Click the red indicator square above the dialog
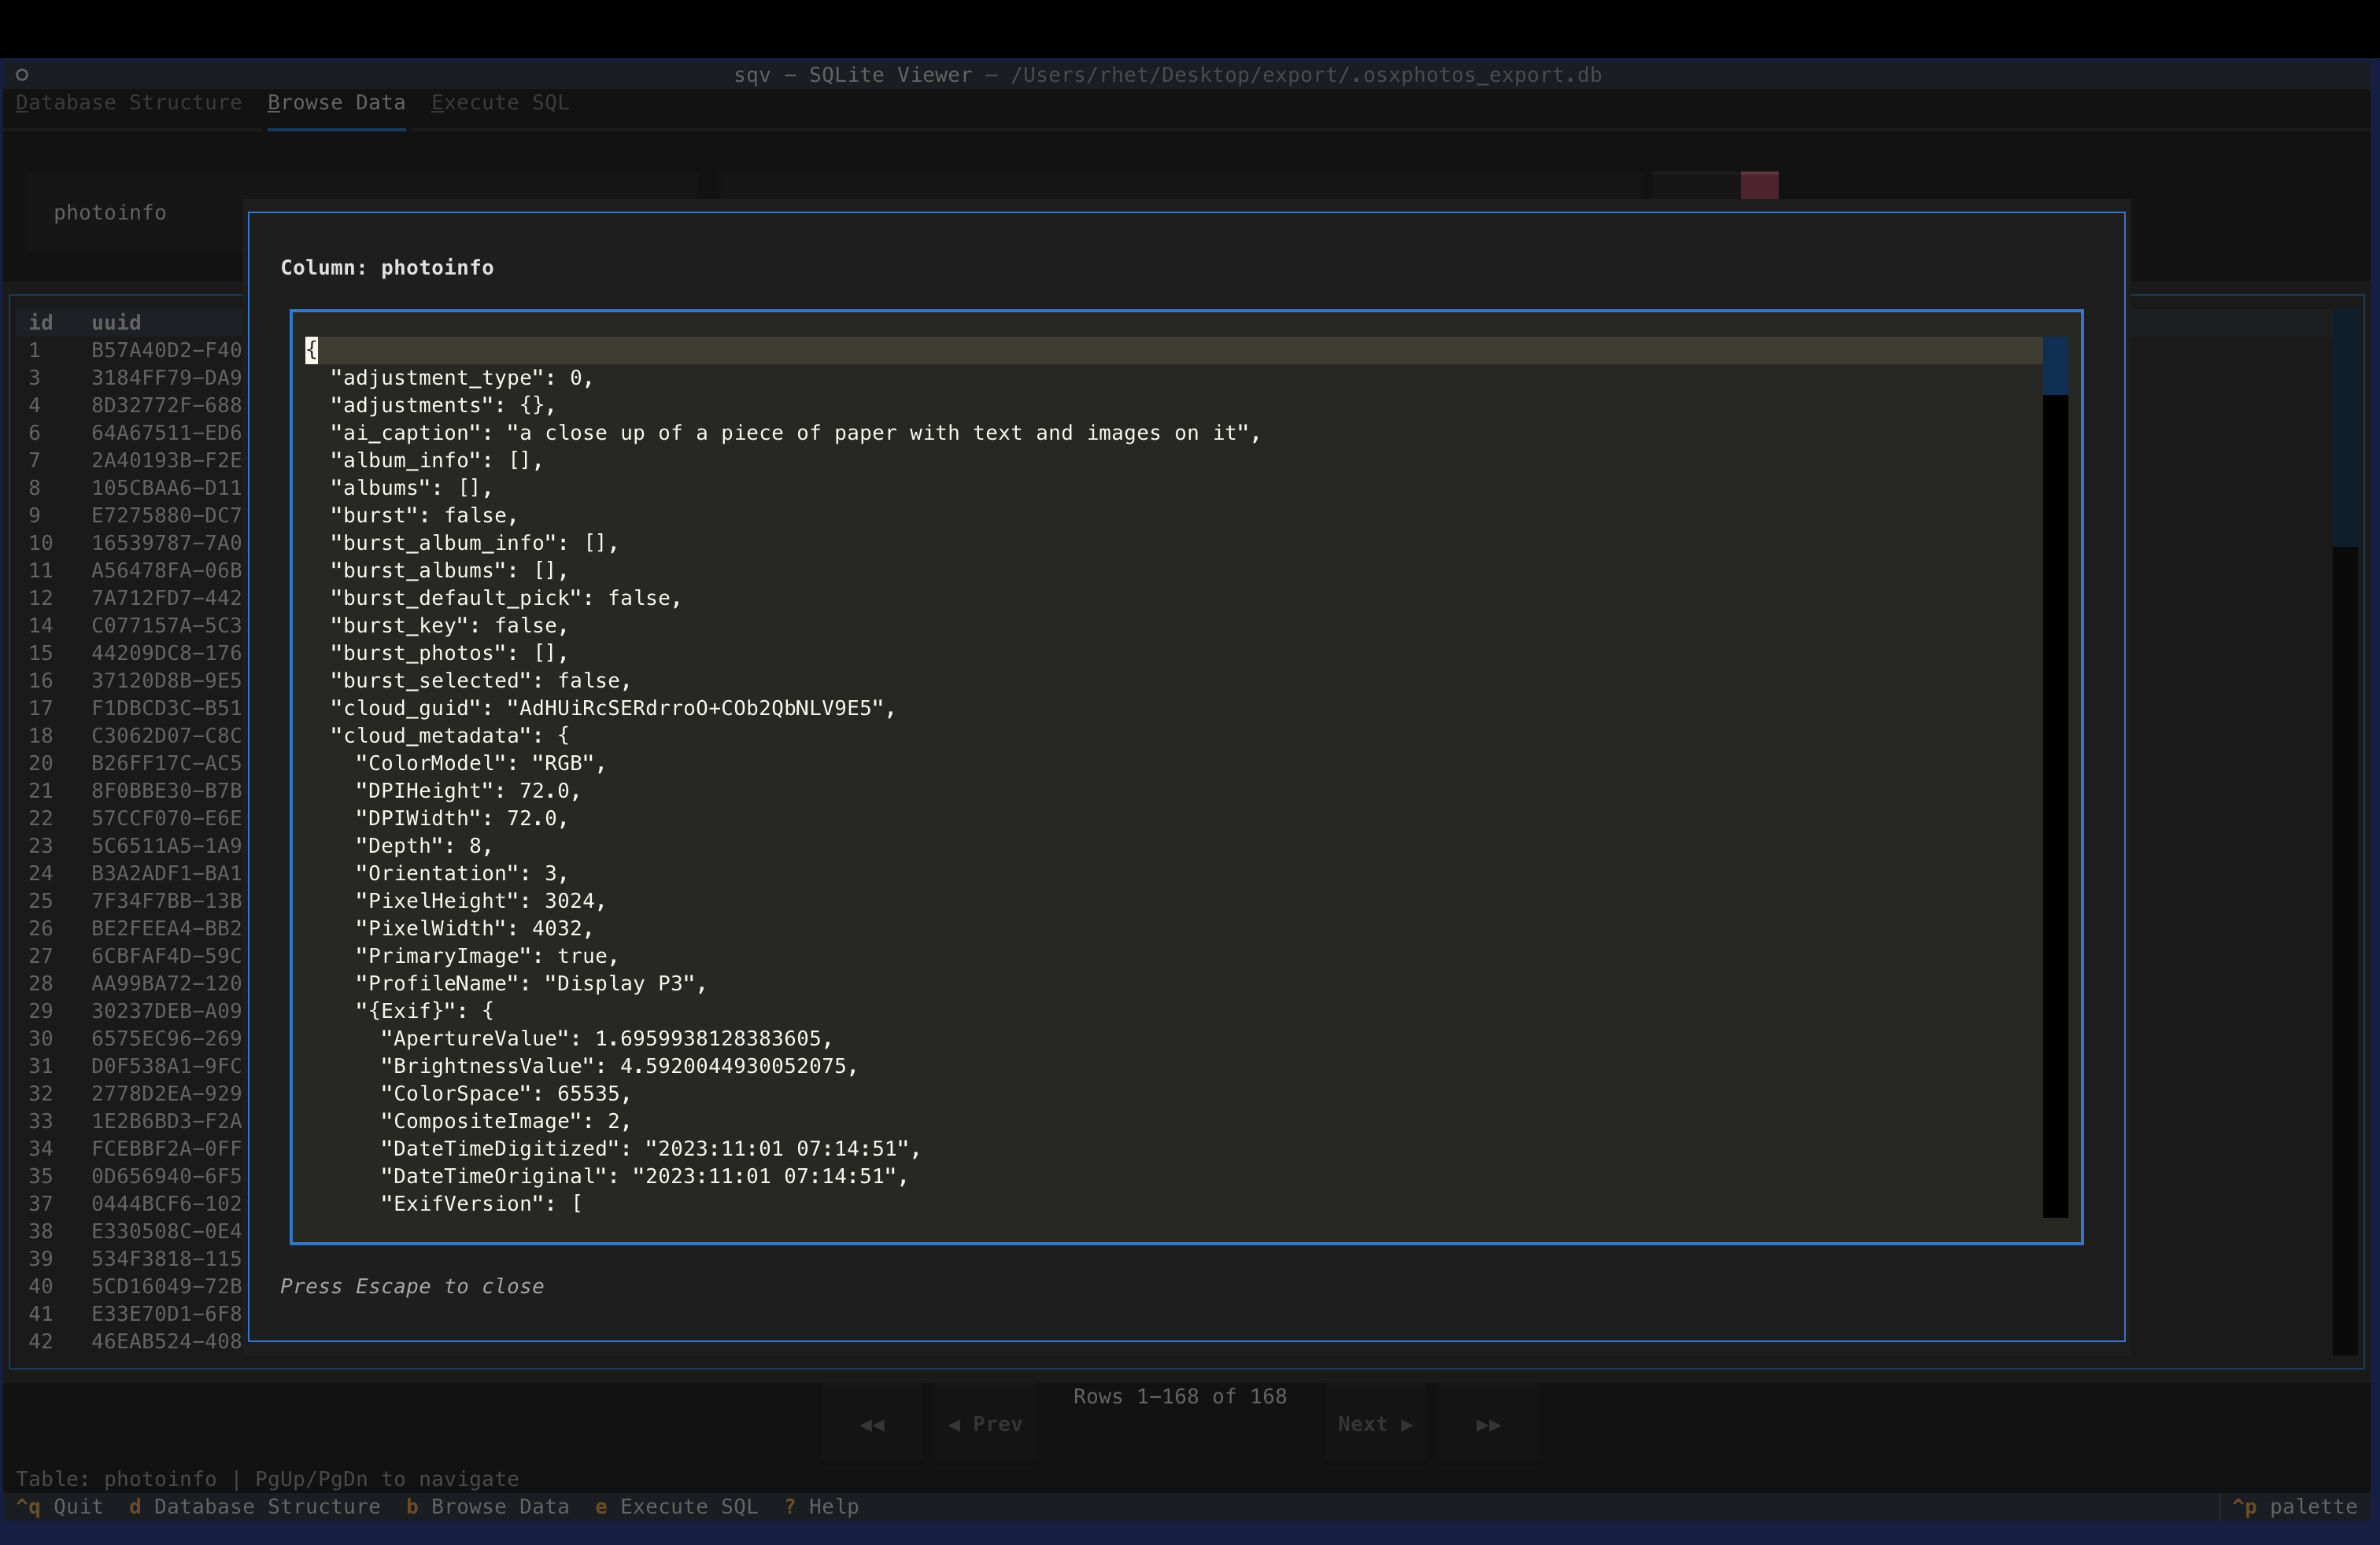 point(1760,184)
